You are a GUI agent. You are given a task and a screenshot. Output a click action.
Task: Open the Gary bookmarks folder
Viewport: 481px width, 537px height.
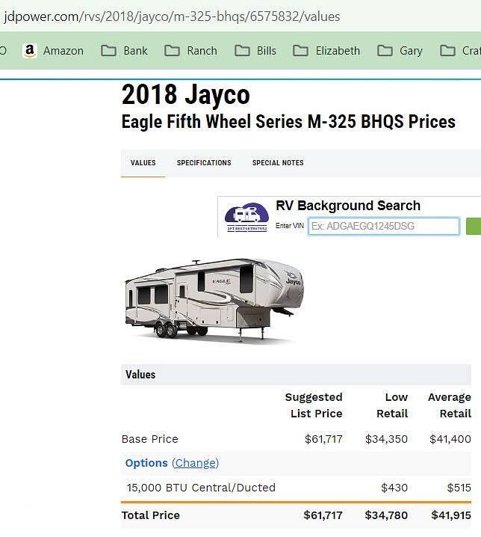click(400, 51)
